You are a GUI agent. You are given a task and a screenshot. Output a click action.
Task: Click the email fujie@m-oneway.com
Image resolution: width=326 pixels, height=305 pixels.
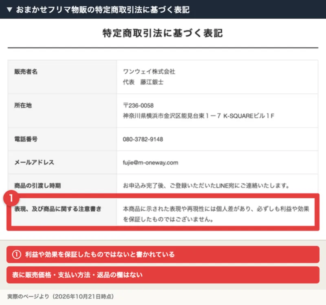[x=150, y=162]
